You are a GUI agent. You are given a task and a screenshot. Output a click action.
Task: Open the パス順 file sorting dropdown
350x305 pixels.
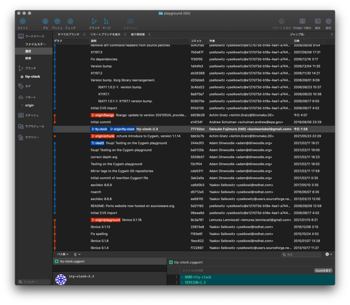click(x=63, y=254)
